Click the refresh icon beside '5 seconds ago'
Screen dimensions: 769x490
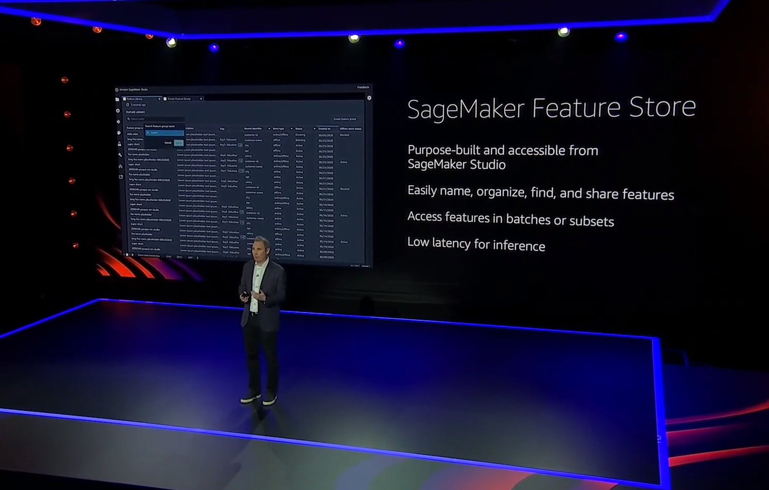(128, 105)
